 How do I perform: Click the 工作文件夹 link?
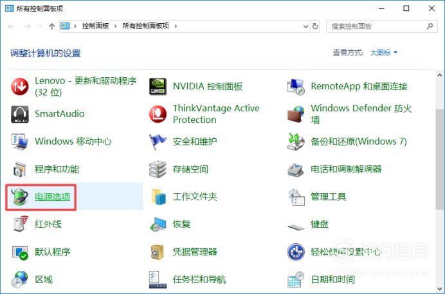click(195, 197)
